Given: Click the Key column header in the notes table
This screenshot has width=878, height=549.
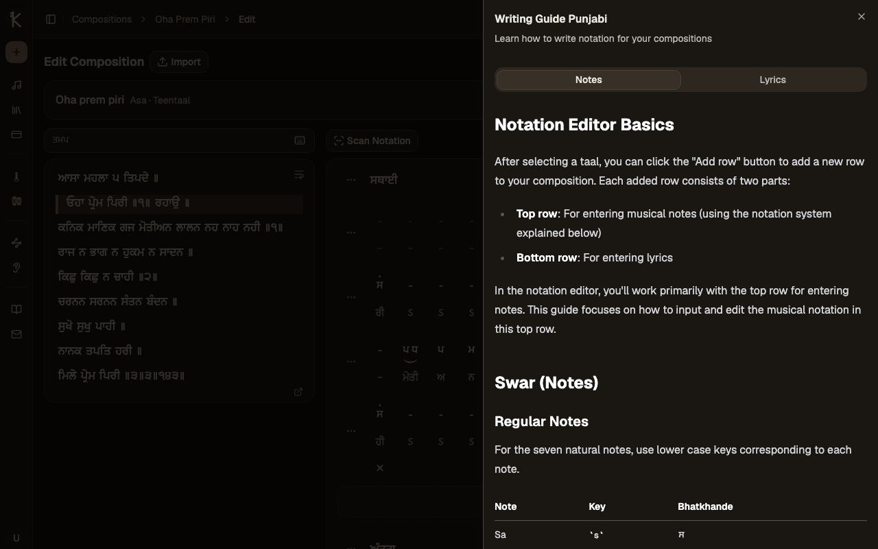Looking at the screenshot, I should [x=597, y=506].
